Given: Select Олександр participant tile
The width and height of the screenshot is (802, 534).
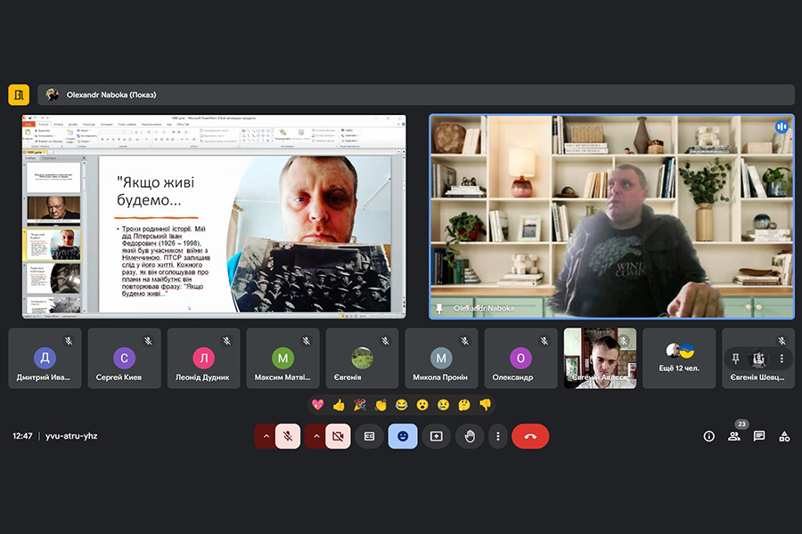Looking at the screenshot, I should [520, 358].
